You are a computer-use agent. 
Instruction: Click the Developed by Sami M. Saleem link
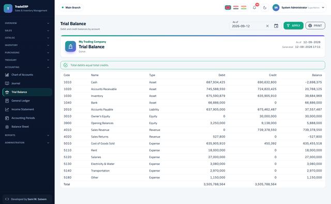27,199
